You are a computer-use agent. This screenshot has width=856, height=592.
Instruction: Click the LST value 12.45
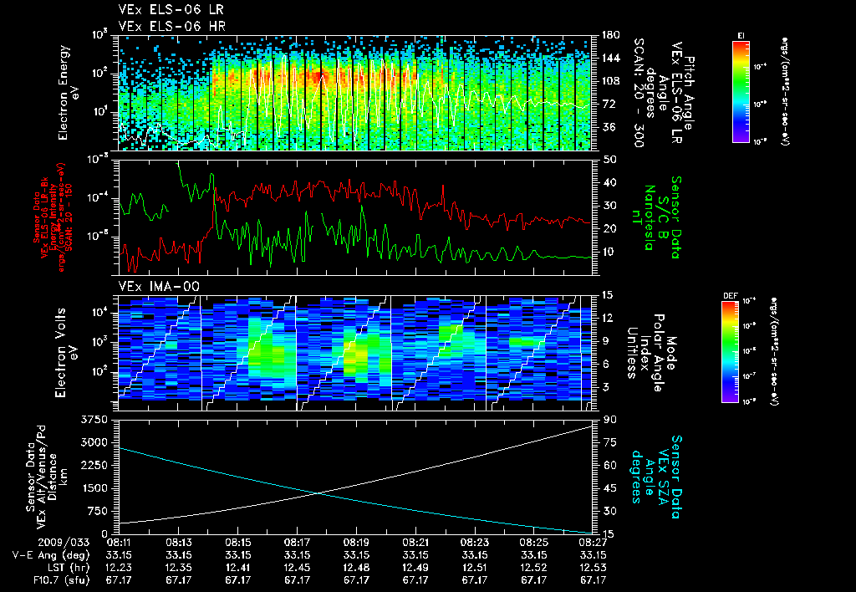point(297,568)
